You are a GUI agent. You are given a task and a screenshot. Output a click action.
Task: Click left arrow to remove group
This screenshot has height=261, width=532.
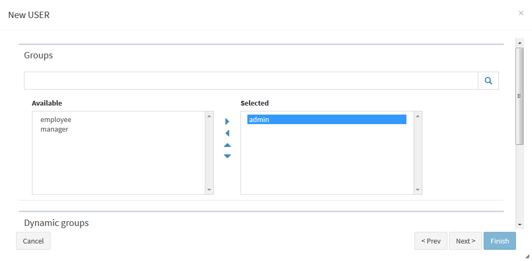point(227,133)
